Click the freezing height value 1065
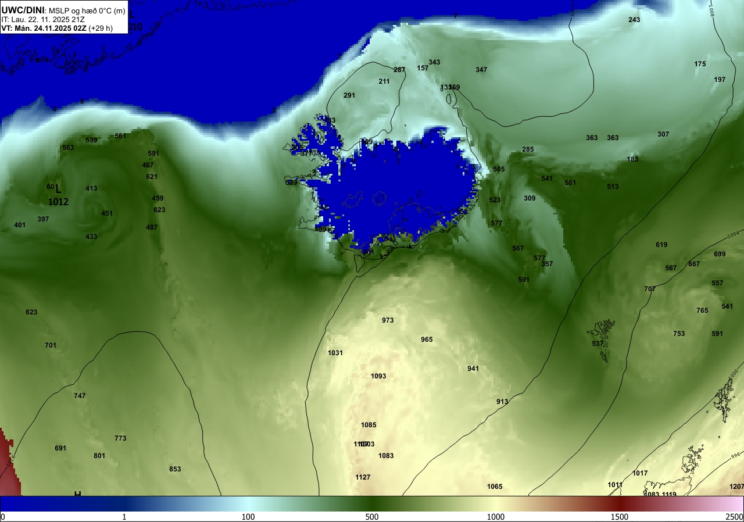This screenshot has width=744, height=522. 495,487
